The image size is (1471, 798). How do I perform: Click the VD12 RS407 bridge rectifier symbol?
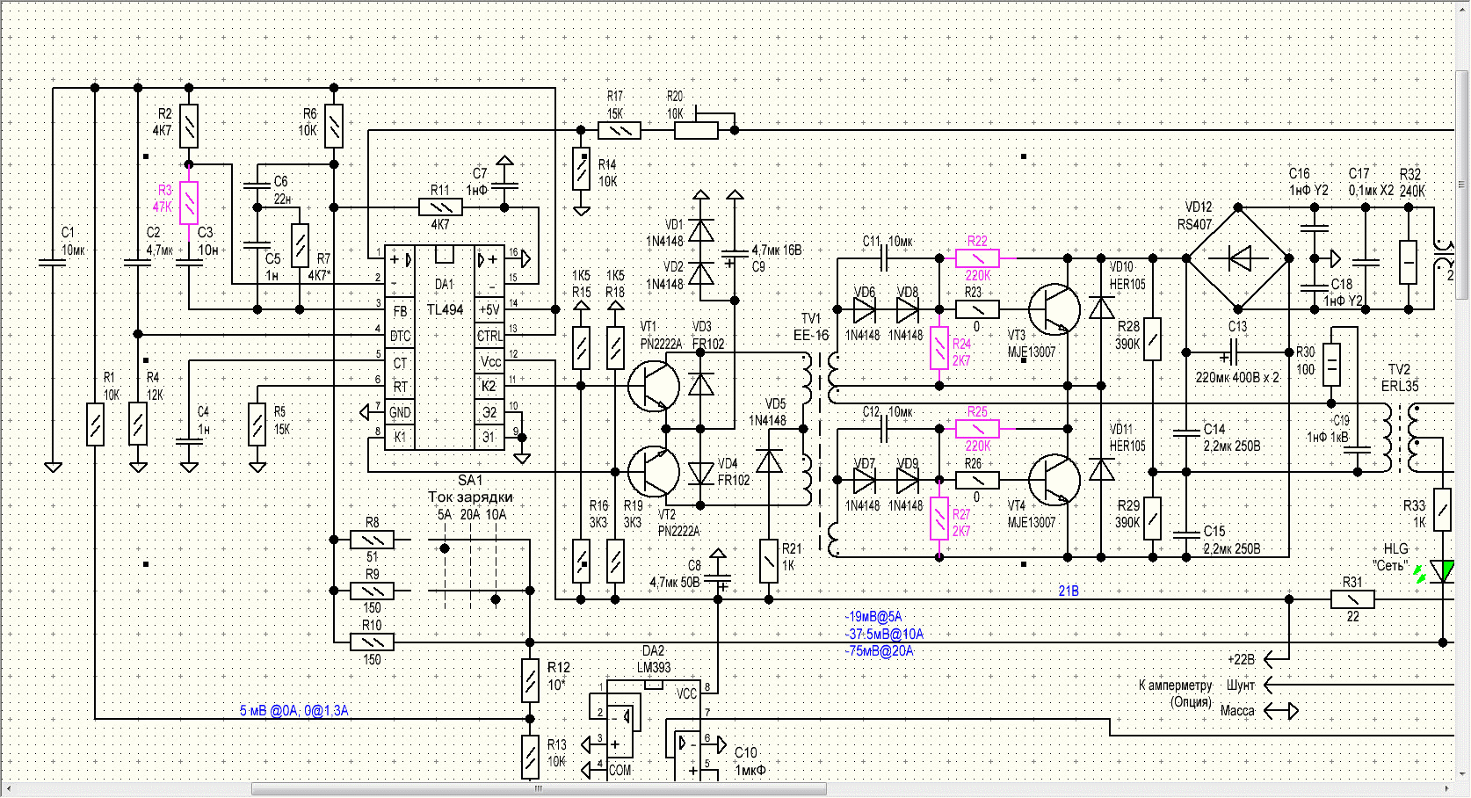1238,258
